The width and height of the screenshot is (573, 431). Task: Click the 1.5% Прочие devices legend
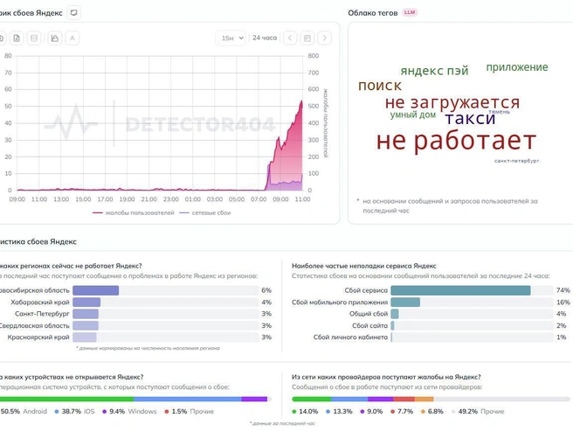[190, 411]
